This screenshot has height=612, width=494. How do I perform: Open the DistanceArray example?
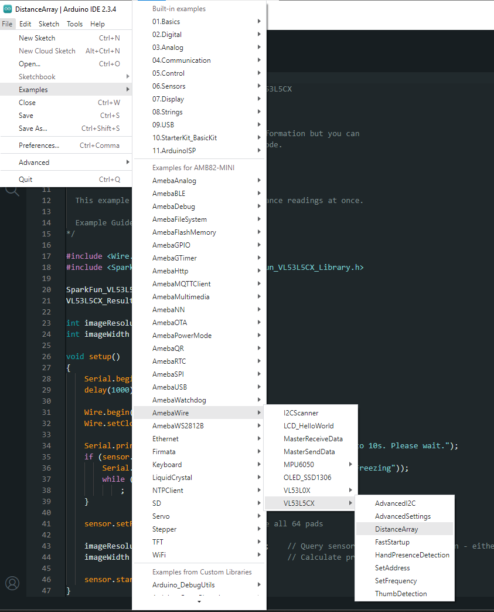397,529
